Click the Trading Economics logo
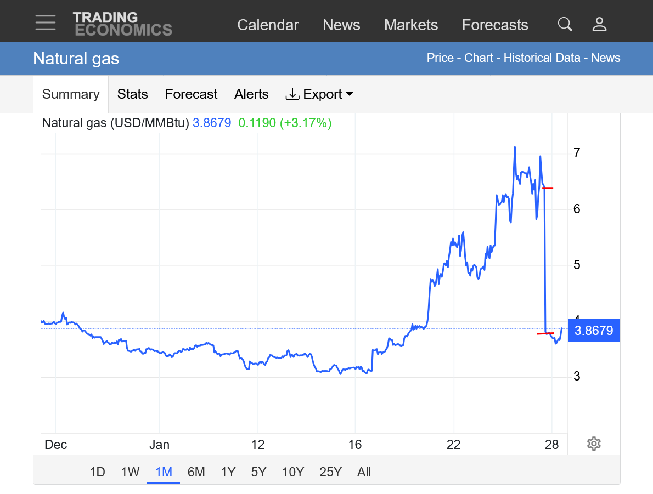The image size is (653, 494). tap(122, 24)
